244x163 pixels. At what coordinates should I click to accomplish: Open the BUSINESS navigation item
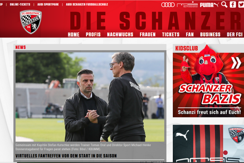coord(210,35)
